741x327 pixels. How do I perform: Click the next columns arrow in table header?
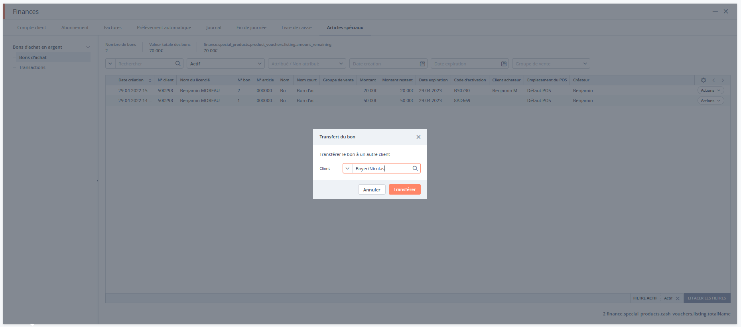pyautogui.click(x=723, y=80)
